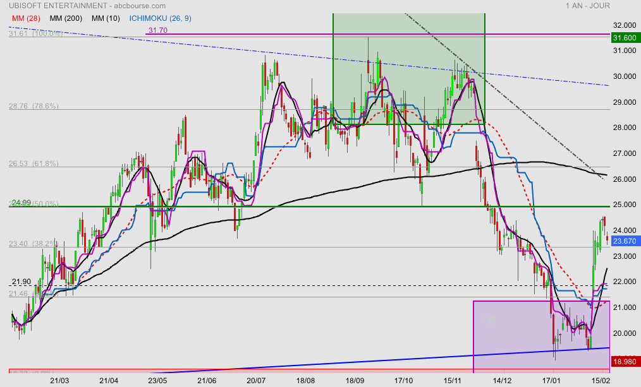Click the magenta 31.70 resistance label
The height and width of the screenshot is (387, 641).
coord(158,30)
